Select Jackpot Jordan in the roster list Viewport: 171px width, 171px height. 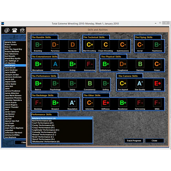[x=15, y=75]
